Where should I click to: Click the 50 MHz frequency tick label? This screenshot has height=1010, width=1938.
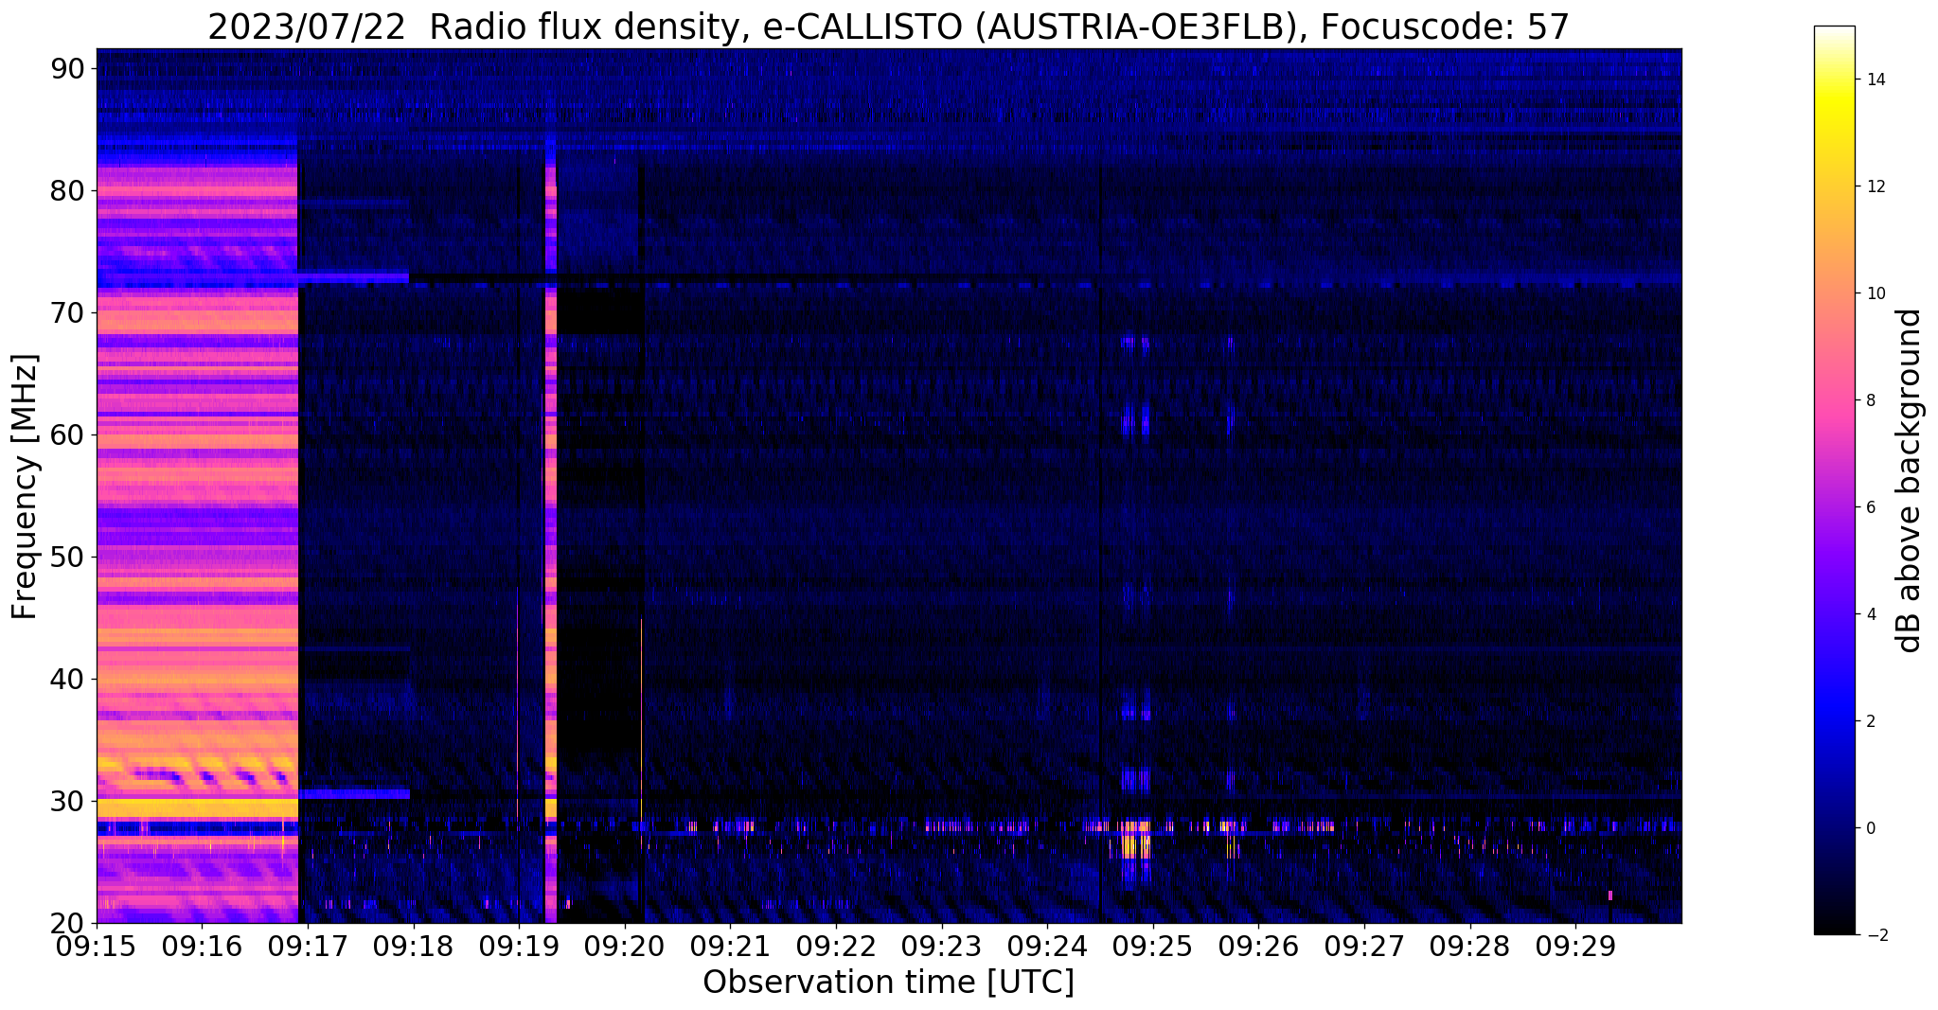(x=68, y=558)
